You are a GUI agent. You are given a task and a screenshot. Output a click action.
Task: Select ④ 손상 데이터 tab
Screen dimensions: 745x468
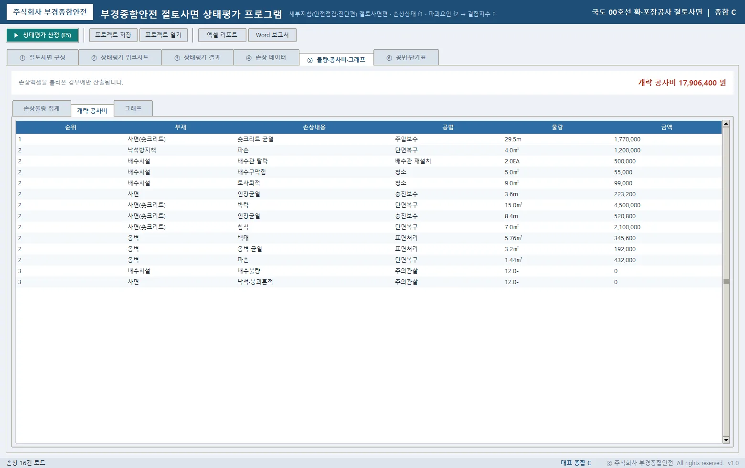[266, 57]
